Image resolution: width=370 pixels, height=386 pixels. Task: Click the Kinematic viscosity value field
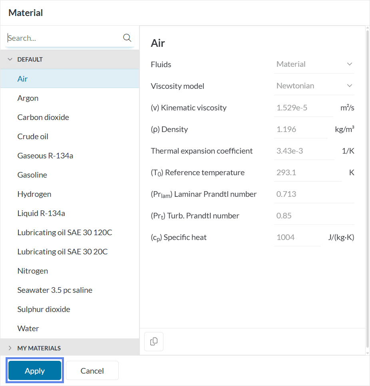click(x=303, y=108)
